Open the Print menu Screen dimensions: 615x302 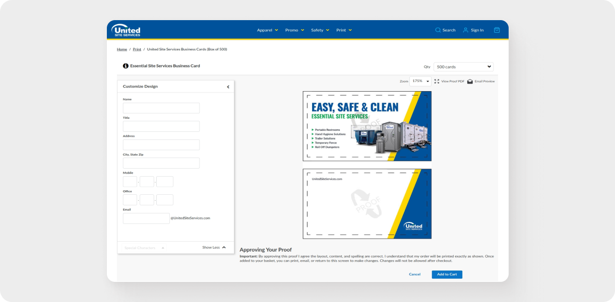(x=344, y=30)
